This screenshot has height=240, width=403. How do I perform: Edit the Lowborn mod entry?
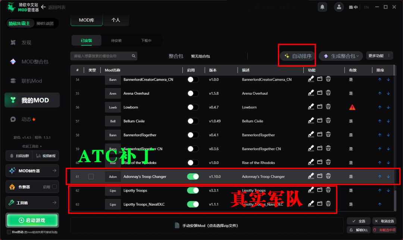pos(311,107)
